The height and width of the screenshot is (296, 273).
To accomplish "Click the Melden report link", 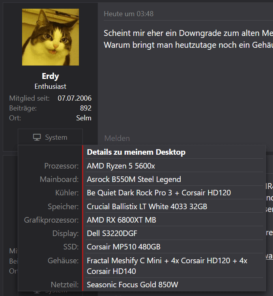I will (117, 138).
